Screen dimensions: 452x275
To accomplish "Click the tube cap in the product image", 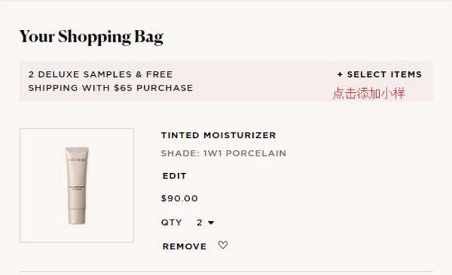I will 76,216.
